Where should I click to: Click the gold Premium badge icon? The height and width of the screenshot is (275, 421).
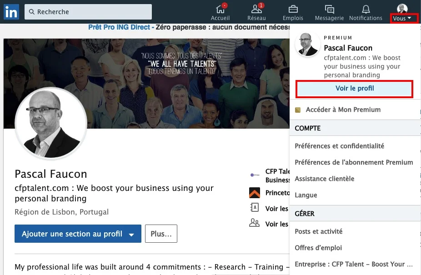click(298, 110)
